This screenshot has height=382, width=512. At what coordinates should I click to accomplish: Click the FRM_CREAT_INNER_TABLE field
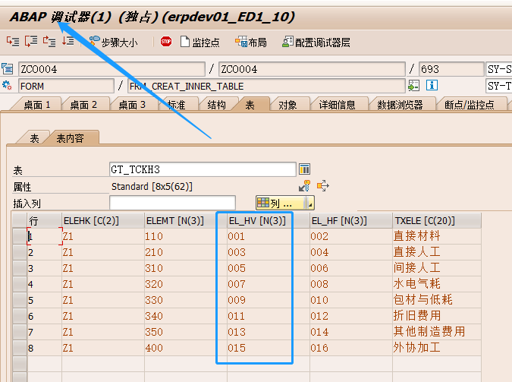pos(266,86)
